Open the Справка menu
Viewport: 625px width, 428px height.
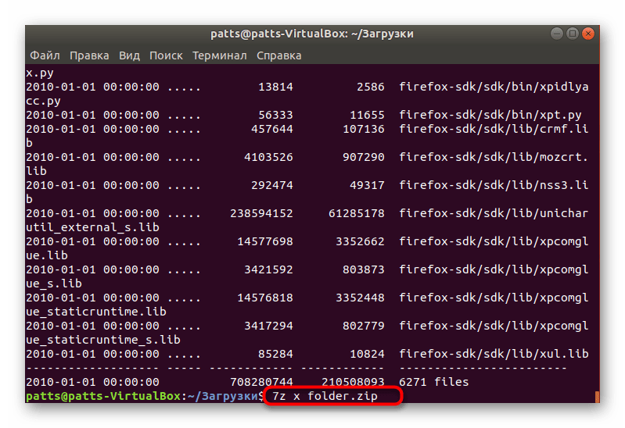coord(278,55)
